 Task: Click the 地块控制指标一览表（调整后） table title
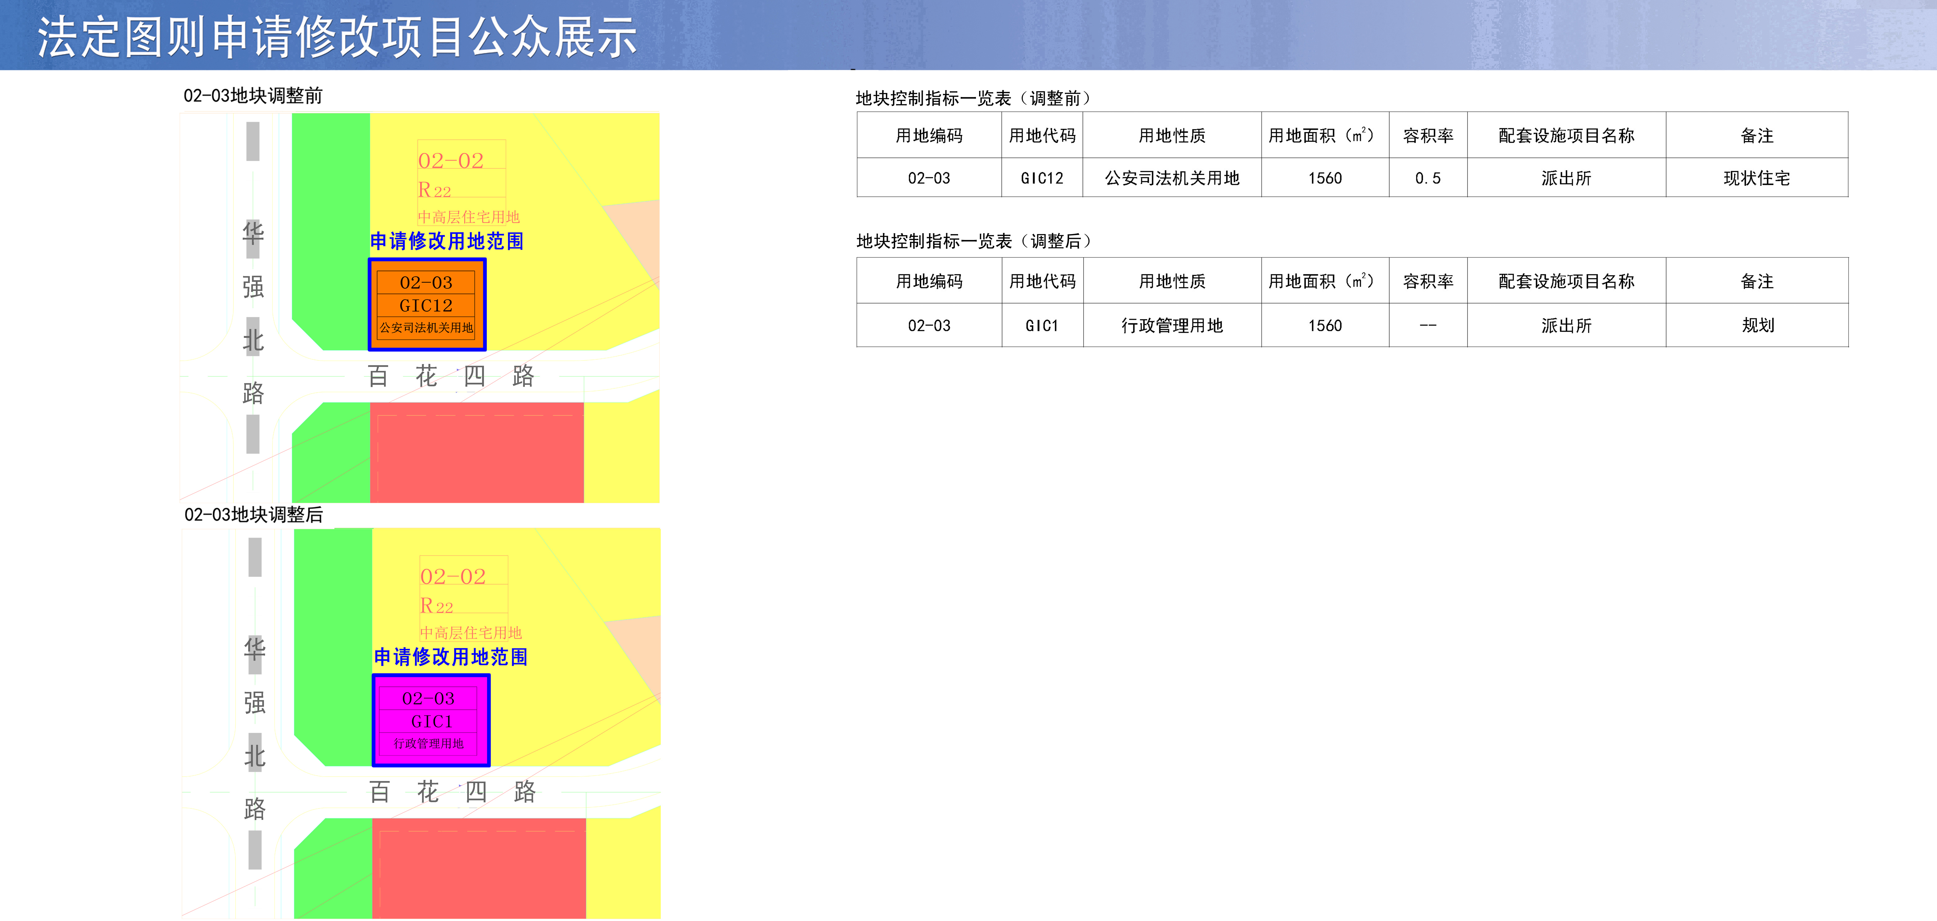(974, 241)
